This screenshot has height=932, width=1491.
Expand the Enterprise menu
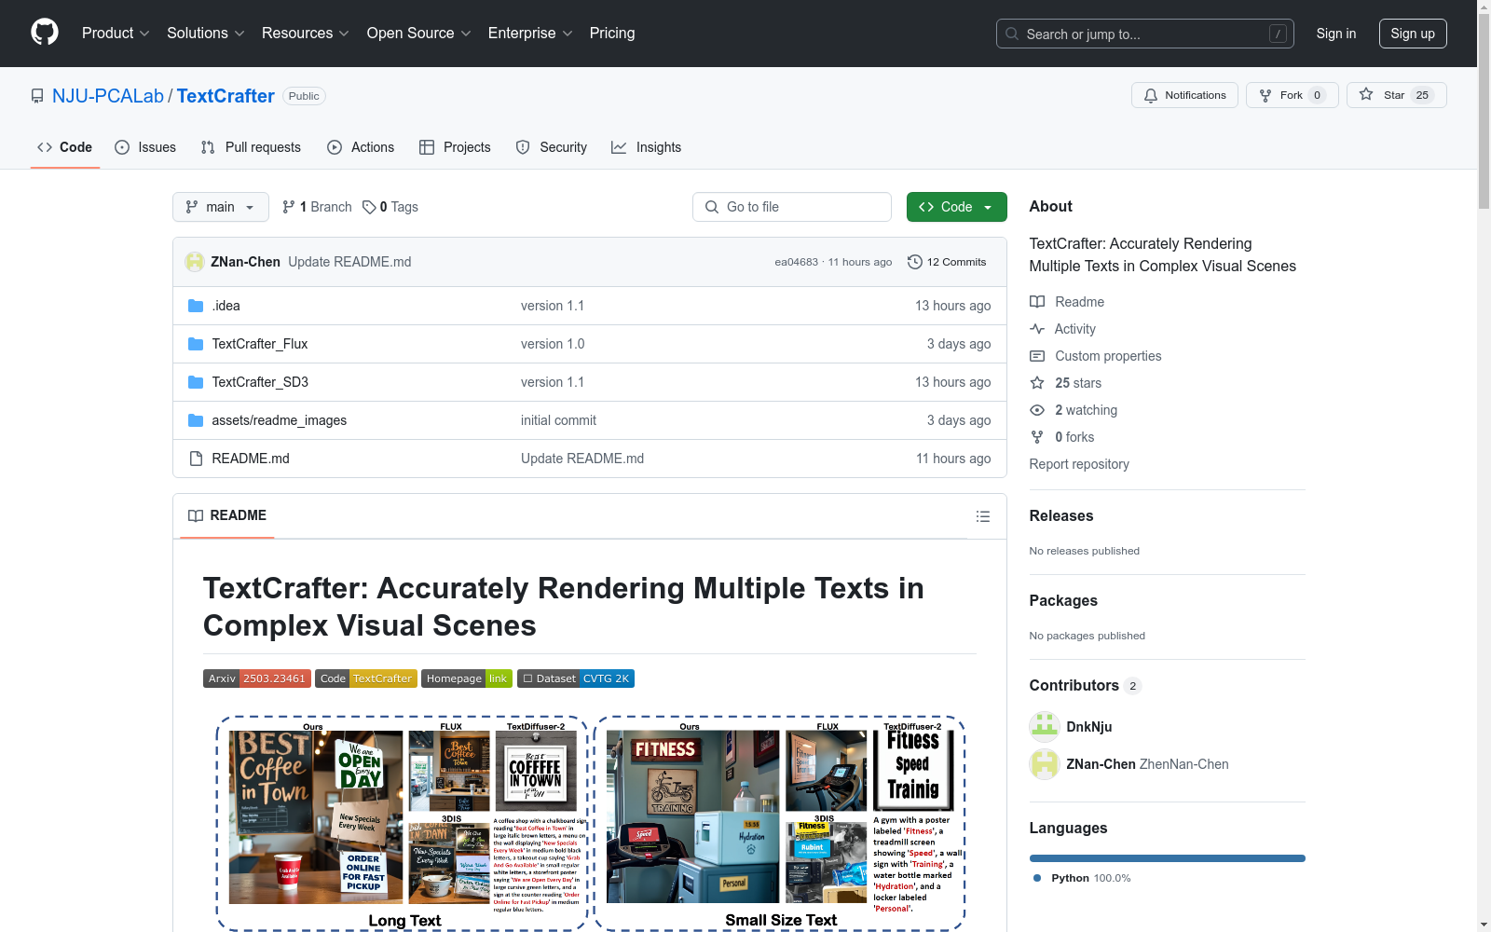(530, 34)
